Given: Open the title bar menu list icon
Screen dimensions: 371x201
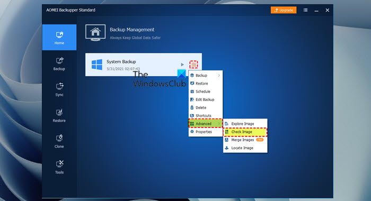Looking at the screenshot, I should 305,10.
